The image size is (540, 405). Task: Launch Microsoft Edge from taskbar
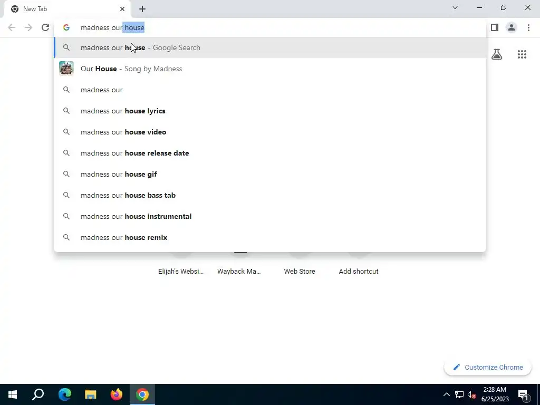tap(64, 394)
